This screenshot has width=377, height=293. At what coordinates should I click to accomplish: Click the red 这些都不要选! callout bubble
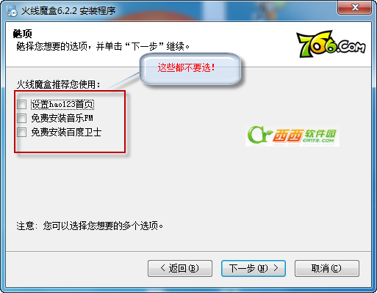tap(190, 69)
